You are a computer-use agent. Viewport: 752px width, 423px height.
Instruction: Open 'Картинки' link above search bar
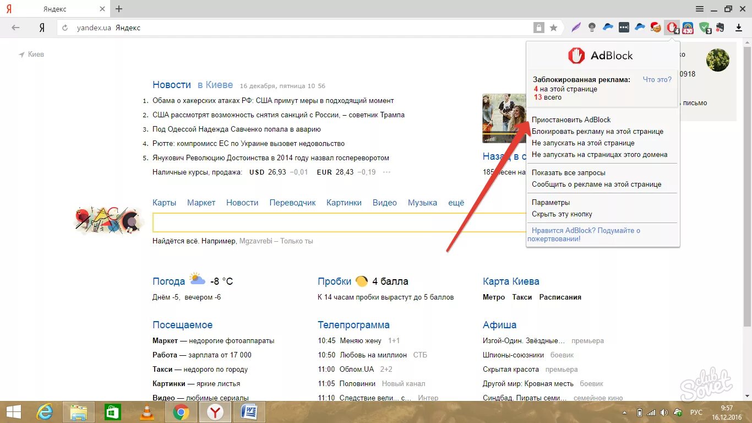pyautogui.click(x=344, y=203)
